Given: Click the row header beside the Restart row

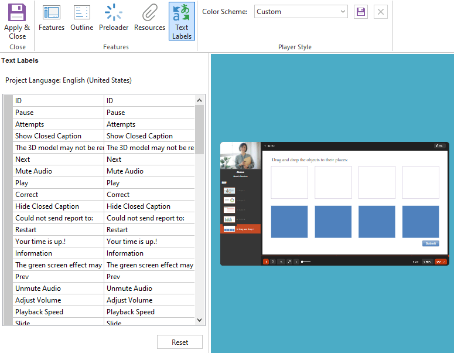Looking at the screenshot, I should (8, 230).
